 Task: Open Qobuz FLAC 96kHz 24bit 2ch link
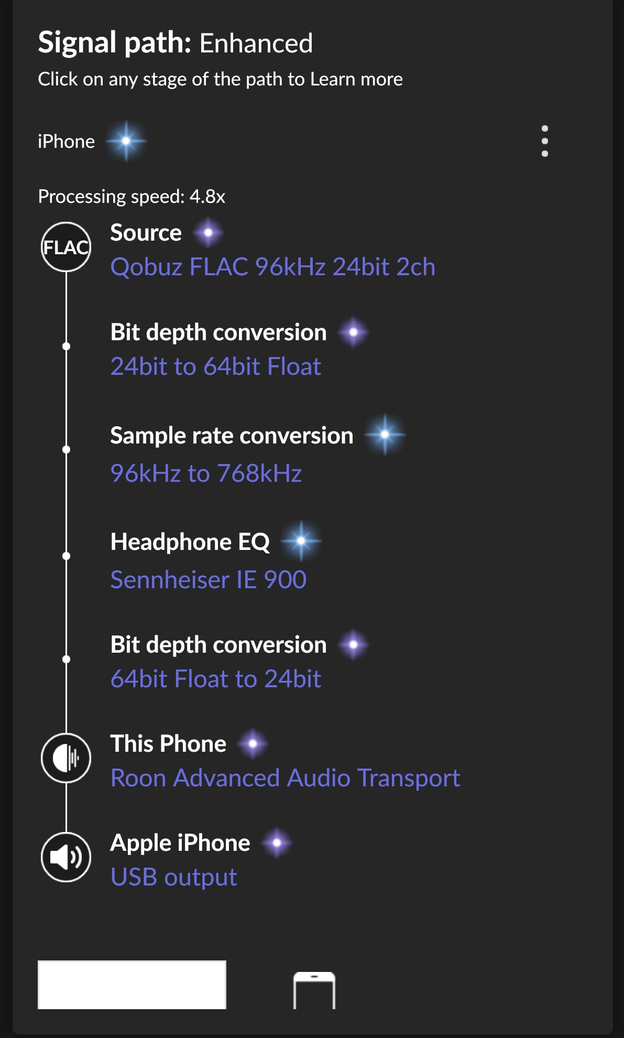273,267
